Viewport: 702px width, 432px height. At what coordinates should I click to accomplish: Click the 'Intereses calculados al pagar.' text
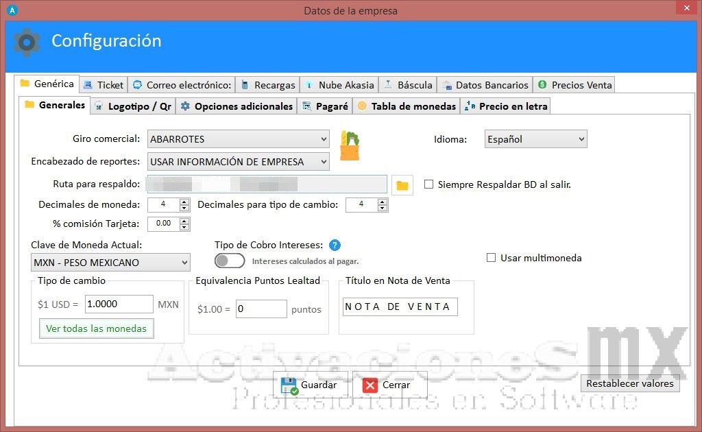point(305,261)
